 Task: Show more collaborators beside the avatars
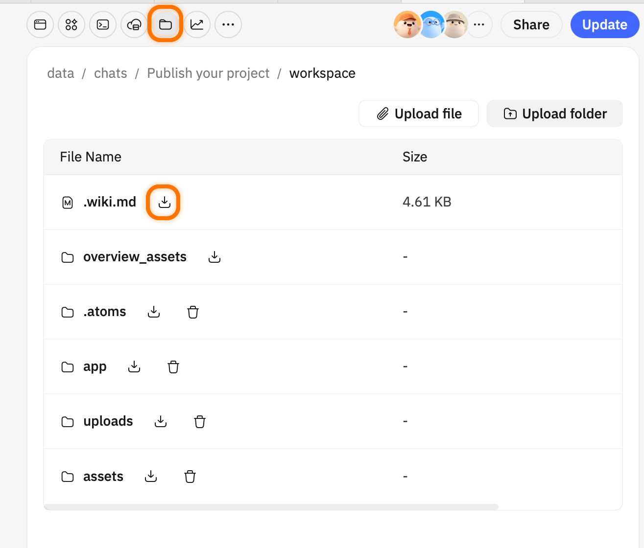(479, 24)
